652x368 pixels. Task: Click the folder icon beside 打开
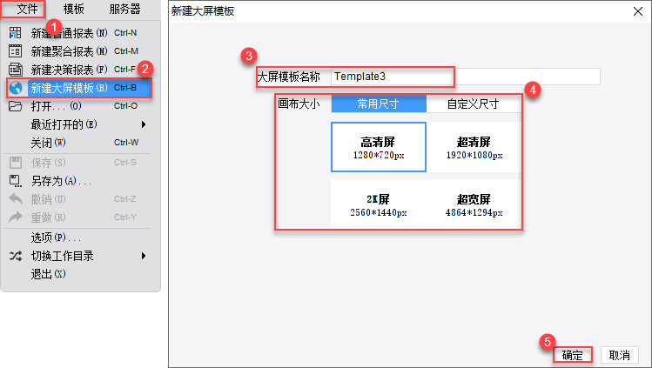16,106
